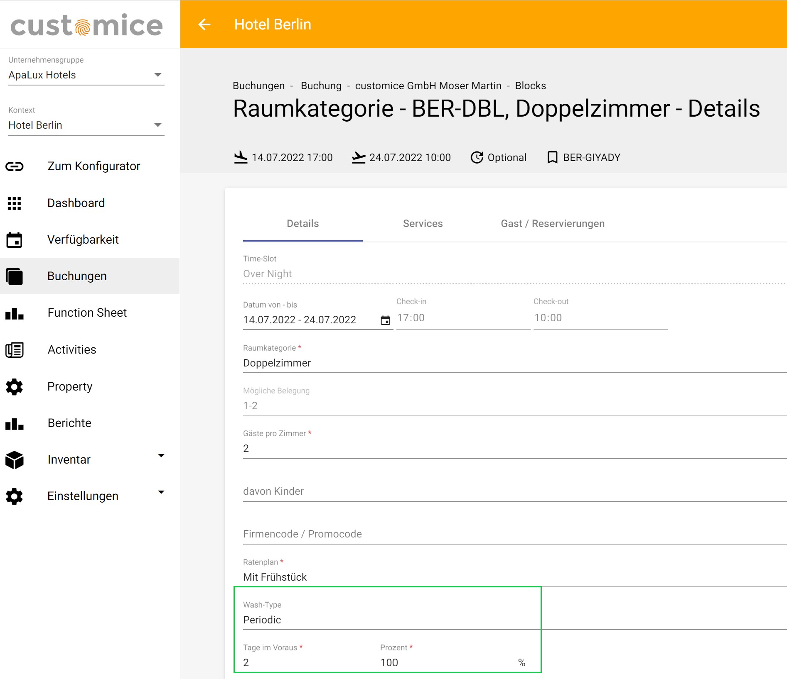The height and width of the screenshot is (679, 787).
Task: Click the Blocks breadcrumb link
Action: [x=530, y=86]
